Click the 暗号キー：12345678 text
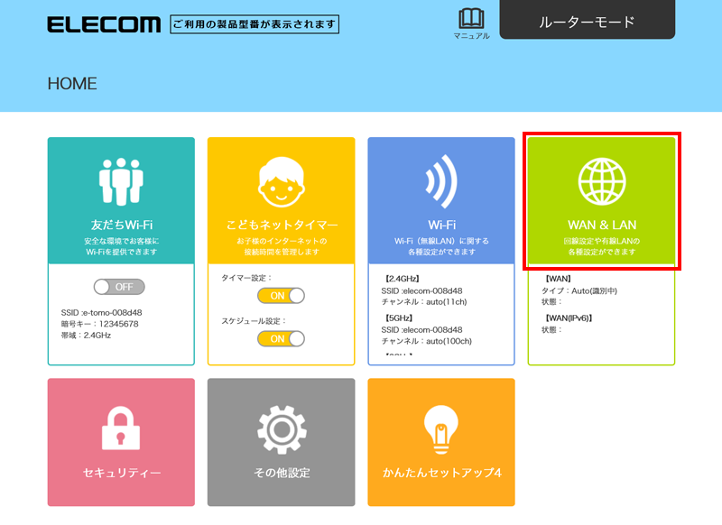 click(99, 324)
